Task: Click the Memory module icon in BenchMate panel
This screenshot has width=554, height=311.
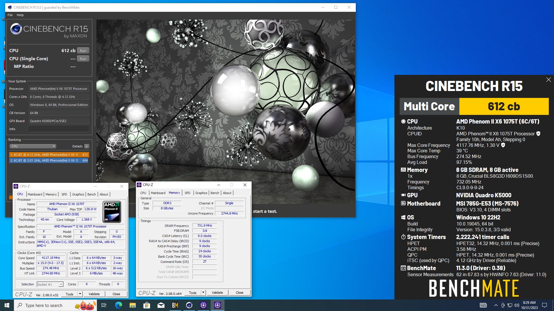Action: pyautogui.click(x=403, y=170)
